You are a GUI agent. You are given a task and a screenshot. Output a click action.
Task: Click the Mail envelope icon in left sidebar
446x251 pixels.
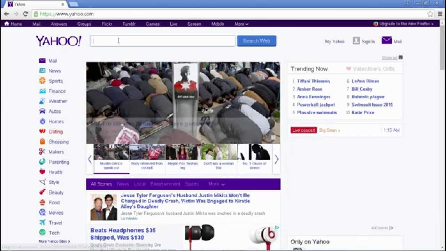tap(42, 61)
